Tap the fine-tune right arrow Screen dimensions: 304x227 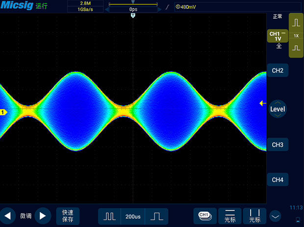pyautogui.click(x=43, y=216)
